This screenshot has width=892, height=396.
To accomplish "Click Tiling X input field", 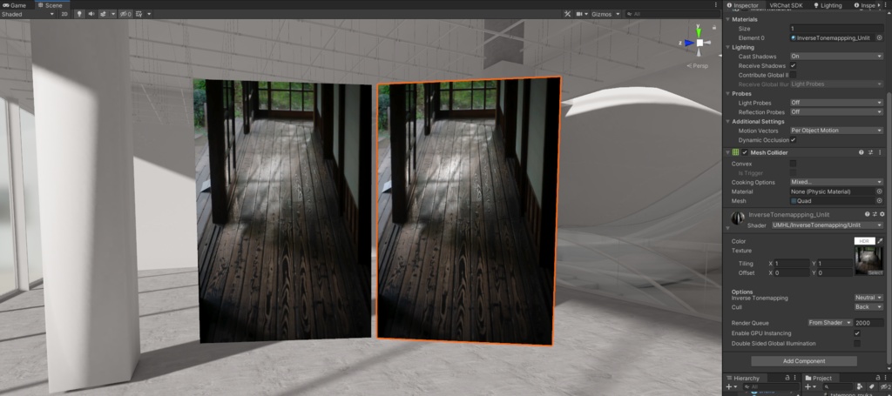I will click(792, 264).
